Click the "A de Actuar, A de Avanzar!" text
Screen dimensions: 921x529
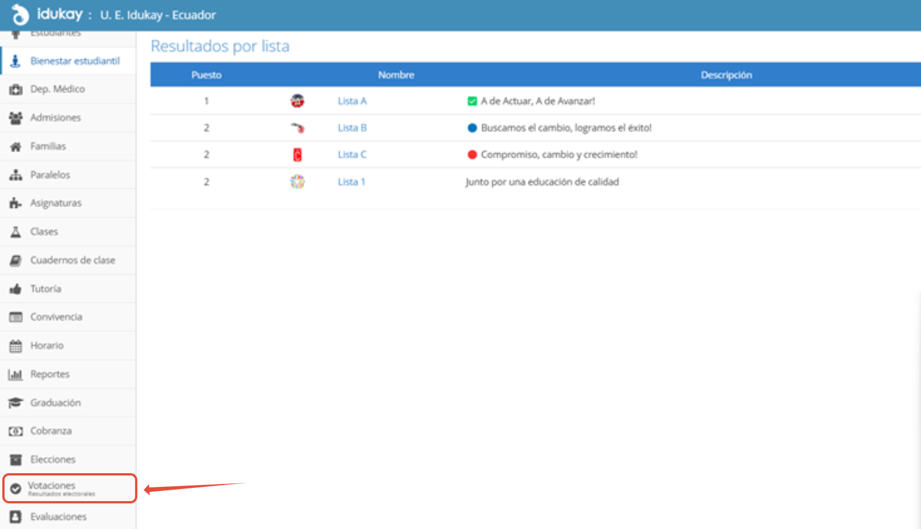(x=538, y=101)
